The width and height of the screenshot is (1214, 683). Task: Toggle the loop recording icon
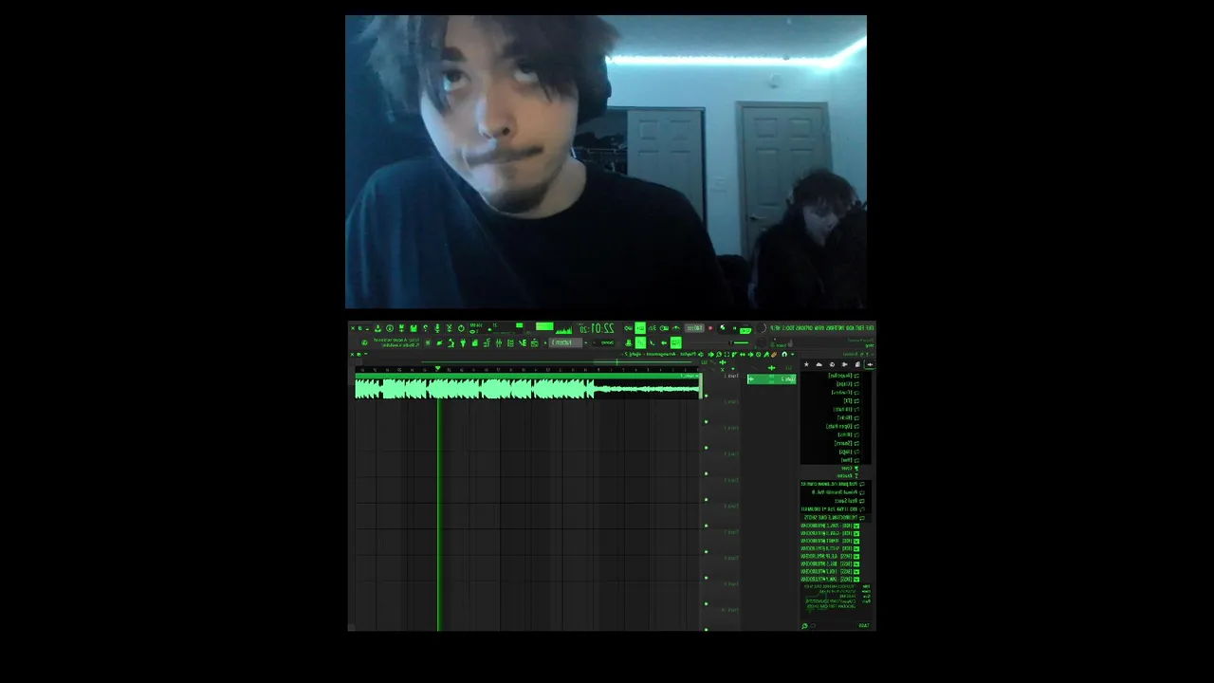pos(629,328)
